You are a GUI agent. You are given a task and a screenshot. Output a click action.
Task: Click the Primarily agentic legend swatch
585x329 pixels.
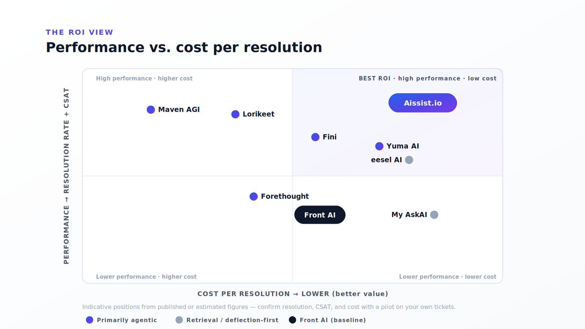(90, 320)
